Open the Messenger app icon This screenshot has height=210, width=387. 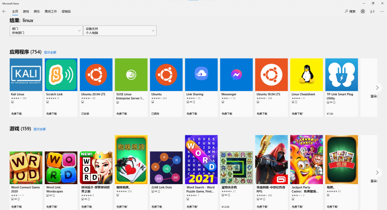coord(236,75)
